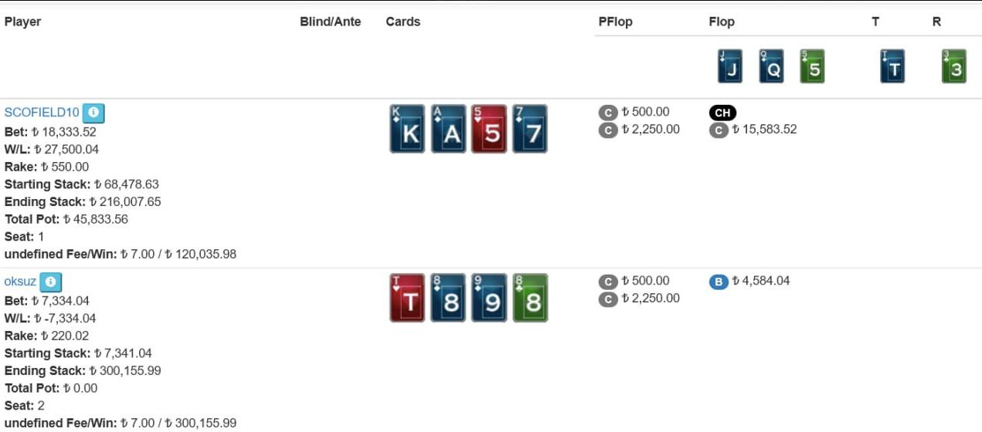Viewport: 982px width, 432px height.
Task: Click the info icon next to SCOFIELD10
Action: (x=93, y=113)
